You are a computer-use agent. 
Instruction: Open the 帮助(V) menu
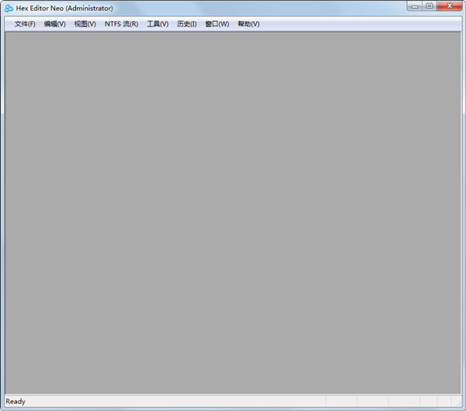249,24
